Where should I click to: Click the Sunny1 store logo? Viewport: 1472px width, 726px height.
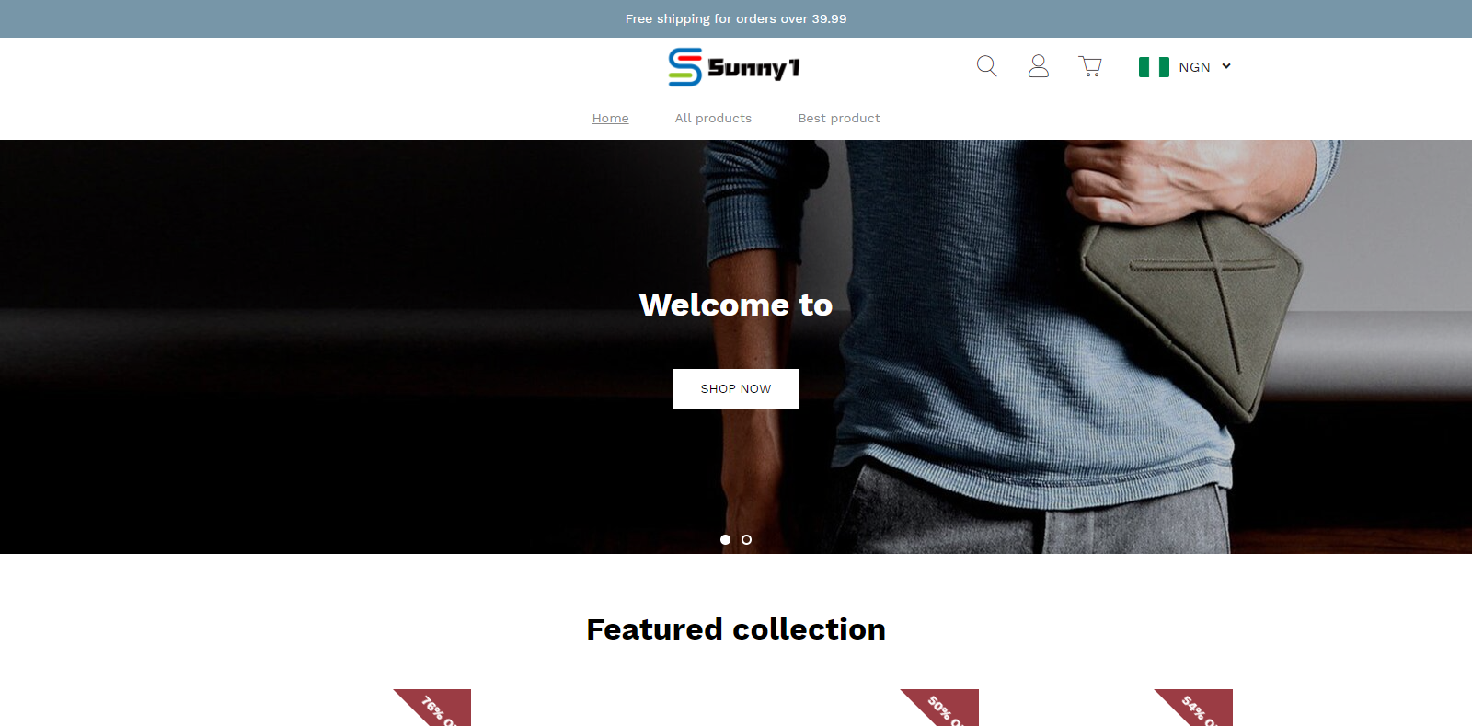pyautogui.click(x=734, y=67)
